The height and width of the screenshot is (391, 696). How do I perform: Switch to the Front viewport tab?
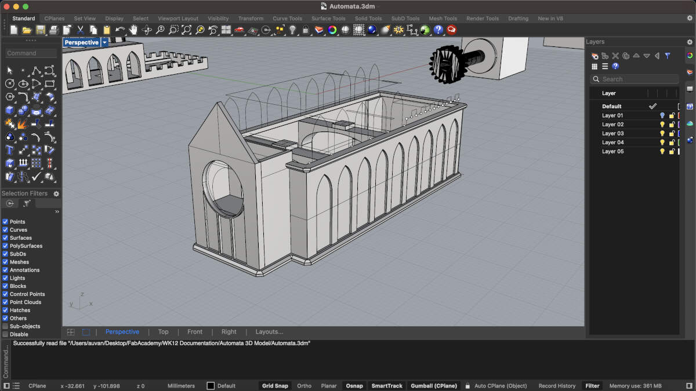pyautogui.click(x=195, y=332)
